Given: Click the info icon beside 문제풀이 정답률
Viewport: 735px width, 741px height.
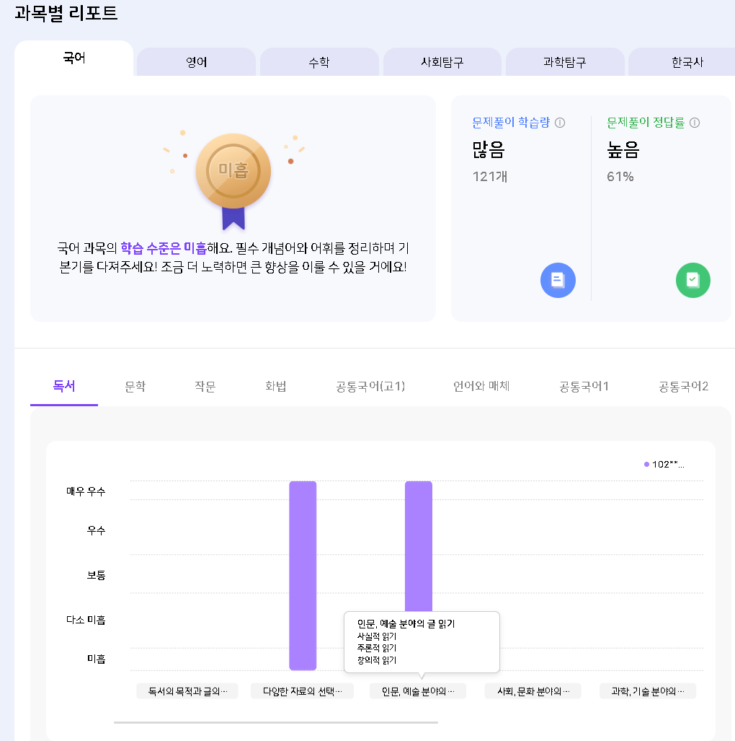Looking at the screenshot, I should click(695, 123).
